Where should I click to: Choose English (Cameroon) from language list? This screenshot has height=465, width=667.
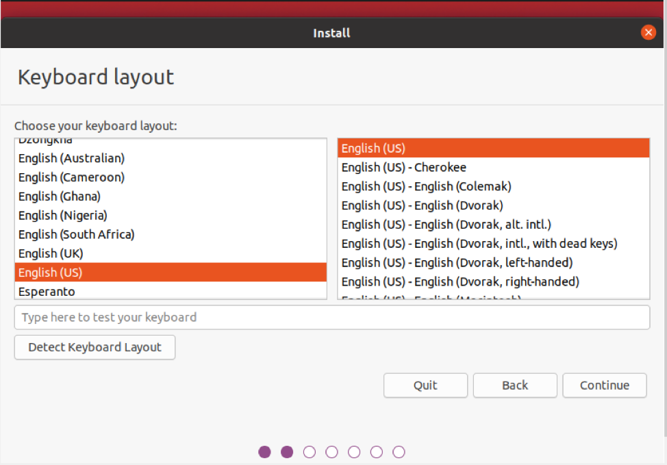tap(71, 177)
